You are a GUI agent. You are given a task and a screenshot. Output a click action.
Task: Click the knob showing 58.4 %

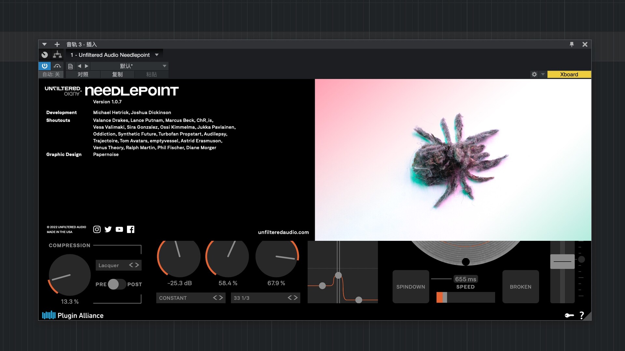[x=227, y=257]
